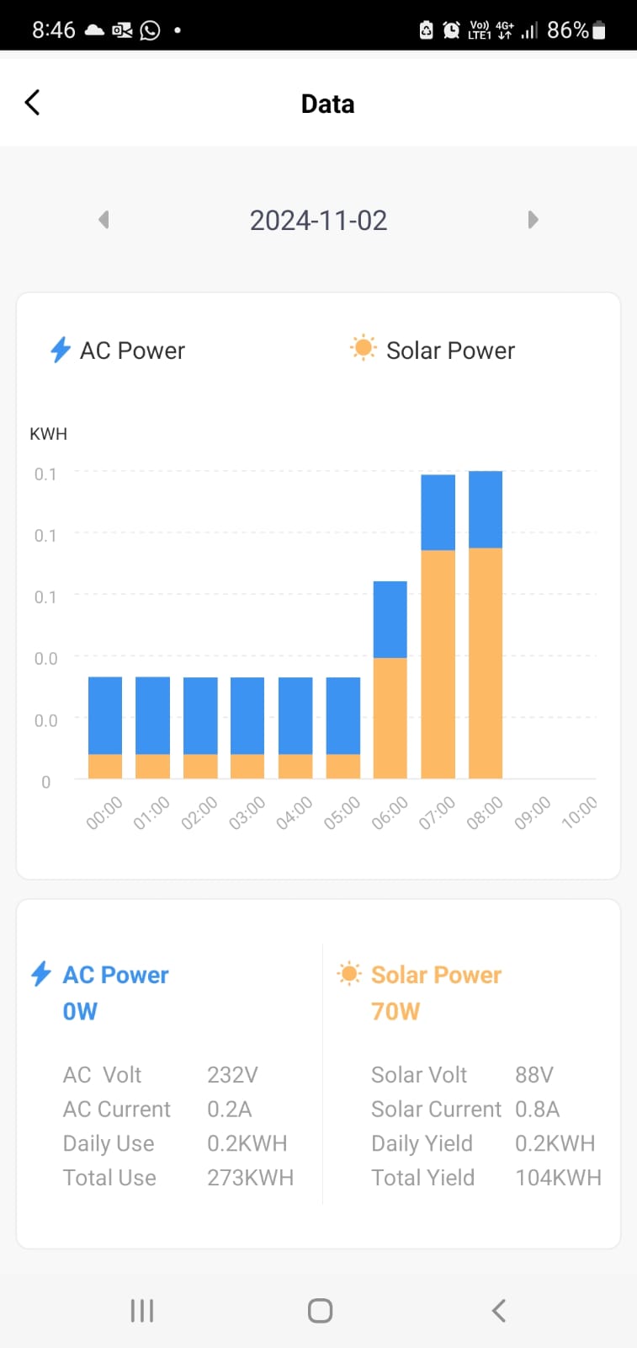Tap the 07:00 orange solar bar segment

(x=438, y=664)
